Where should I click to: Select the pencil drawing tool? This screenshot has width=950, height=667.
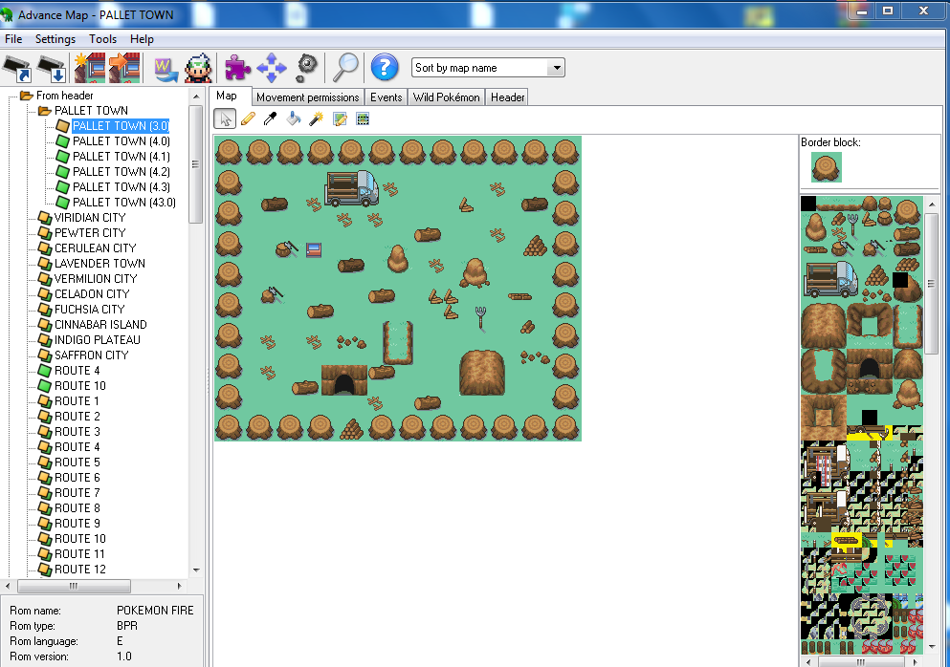coord(248,118)
